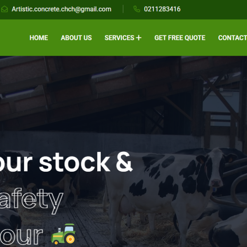
Task: Open the CONTACT menu item
Action: (x=233, y=38)
